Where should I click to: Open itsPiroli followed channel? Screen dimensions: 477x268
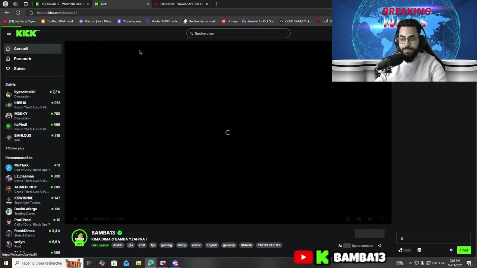(x=33, y=127)
